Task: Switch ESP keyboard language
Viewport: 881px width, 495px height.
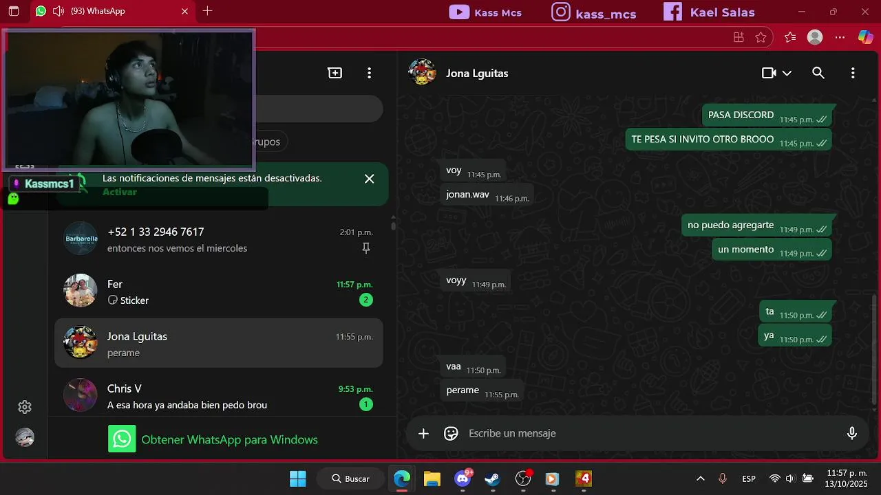Action: 749,478
